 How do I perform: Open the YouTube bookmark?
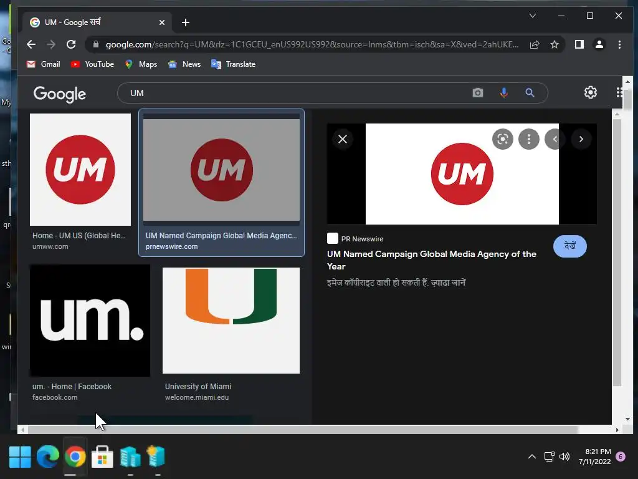point(92,64)
